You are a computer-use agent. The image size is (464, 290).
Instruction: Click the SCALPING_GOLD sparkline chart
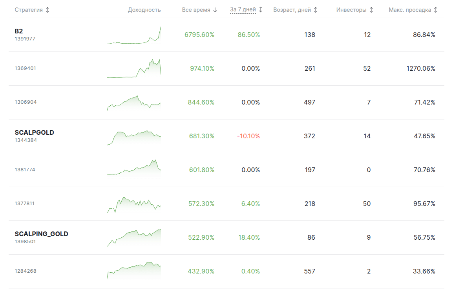click(134, 238)
